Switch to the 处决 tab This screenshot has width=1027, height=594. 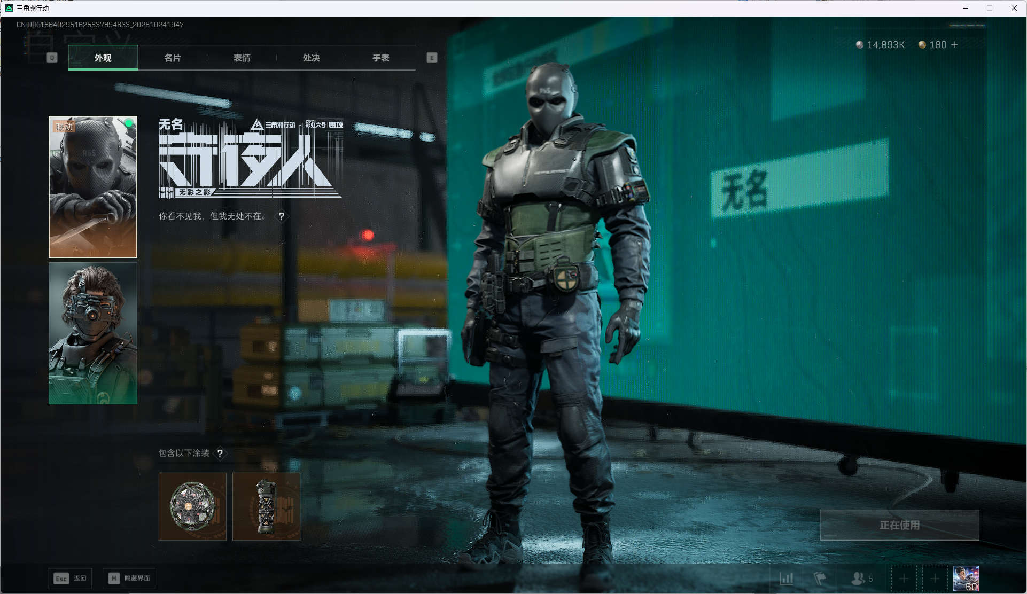[311, 58]
